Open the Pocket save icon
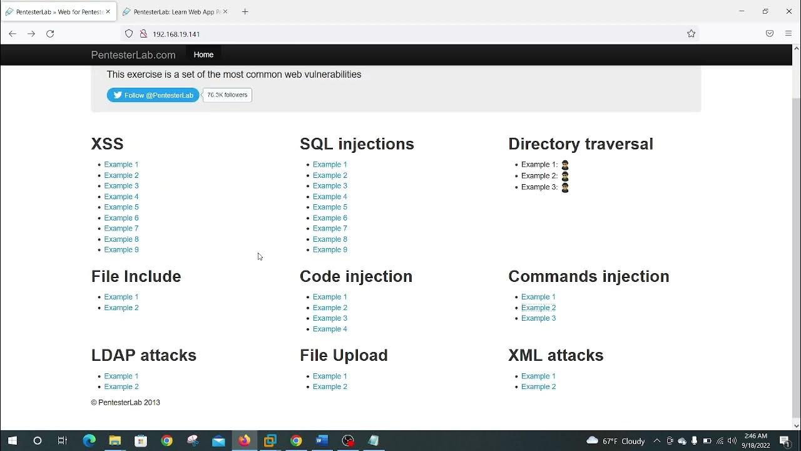This screenshot has height=451, width=801. point(770,34)
